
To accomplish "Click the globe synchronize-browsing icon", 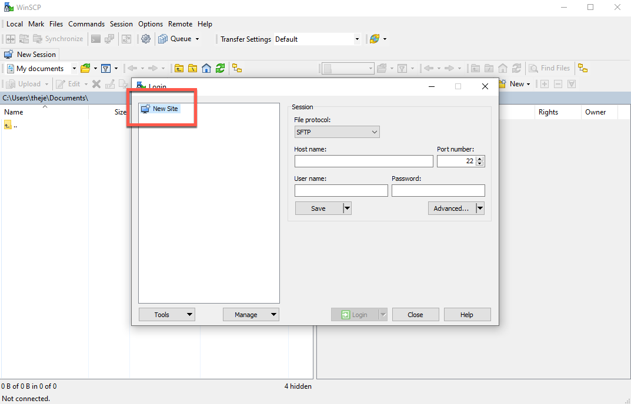I will (375, 39).
